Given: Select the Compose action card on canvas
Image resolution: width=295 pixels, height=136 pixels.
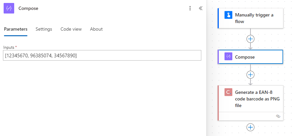Looking at the screenshot, I should pos(250,57).
